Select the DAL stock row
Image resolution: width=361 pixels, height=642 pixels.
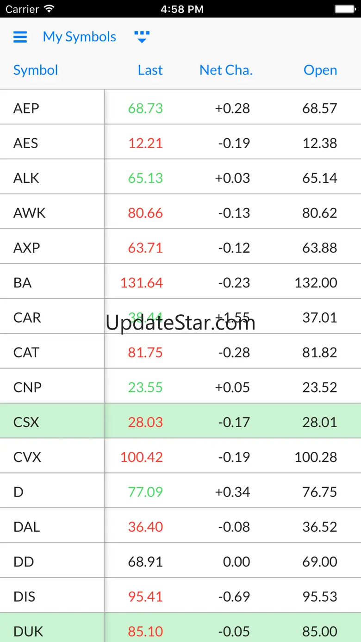coord(180,526)
